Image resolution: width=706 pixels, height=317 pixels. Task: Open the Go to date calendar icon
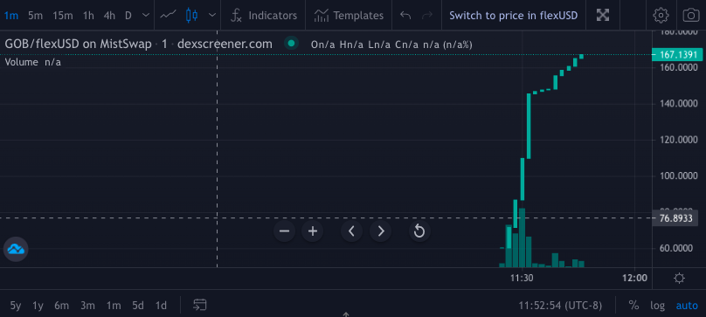[x=200, y=306]
